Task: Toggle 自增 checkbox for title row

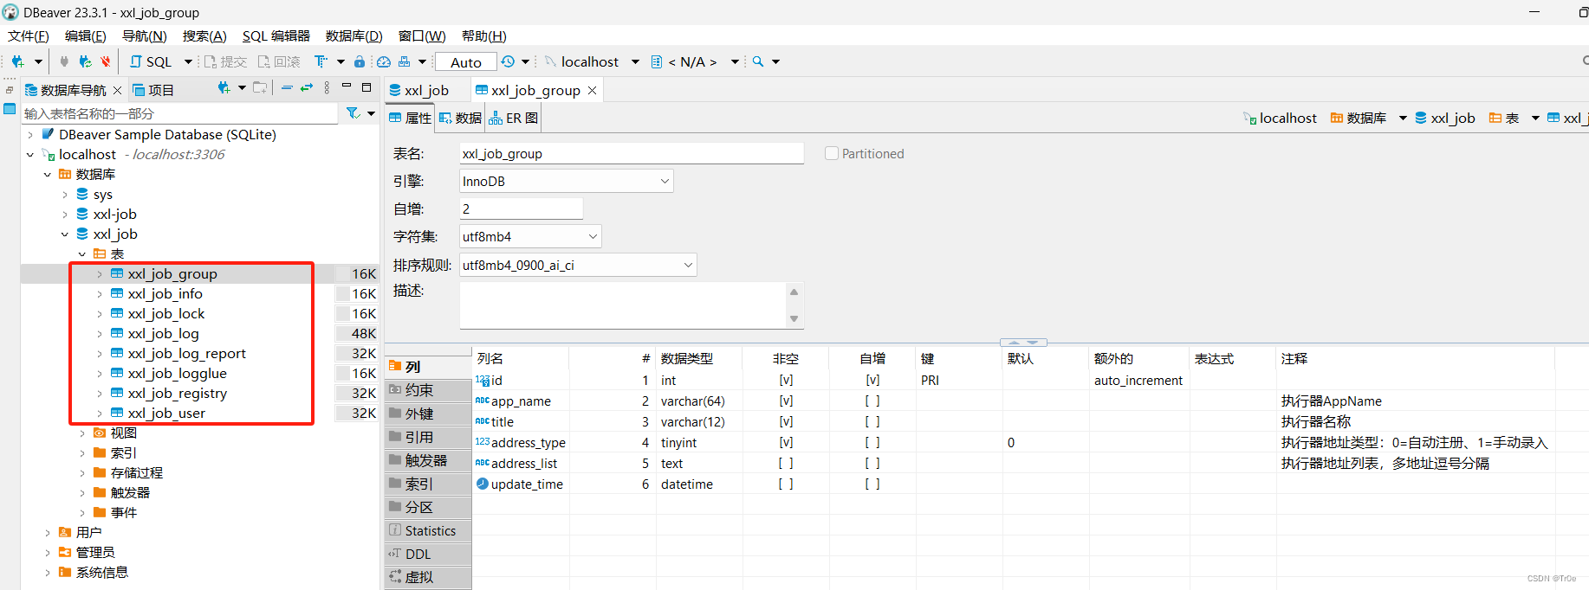Action: [872, 421]
